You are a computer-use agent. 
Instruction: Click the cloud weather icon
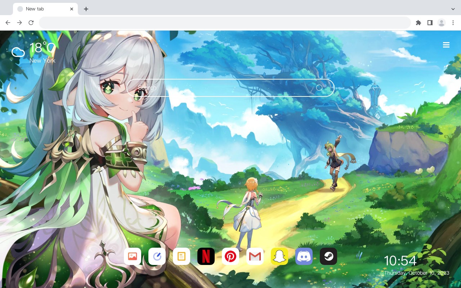(x=18, y=52)
